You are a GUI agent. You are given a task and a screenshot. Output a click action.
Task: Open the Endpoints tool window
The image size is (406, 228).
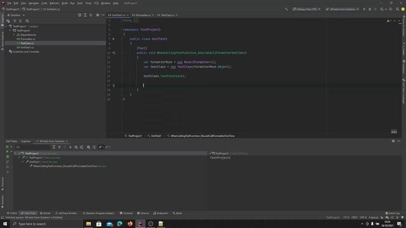(x=160, y=213)
